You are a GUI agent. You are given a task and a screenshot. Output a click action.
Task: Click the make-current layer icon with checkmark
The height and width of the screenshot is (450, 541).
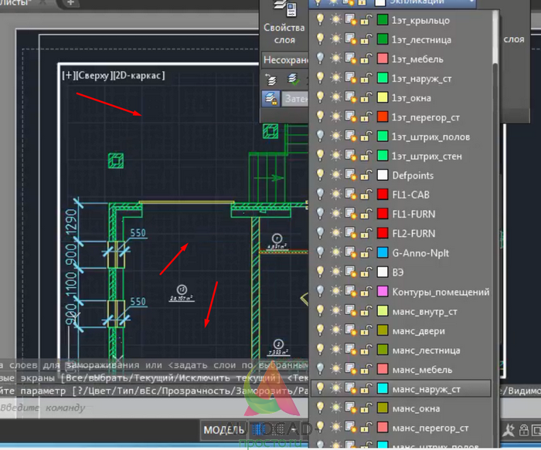(294, 80)
